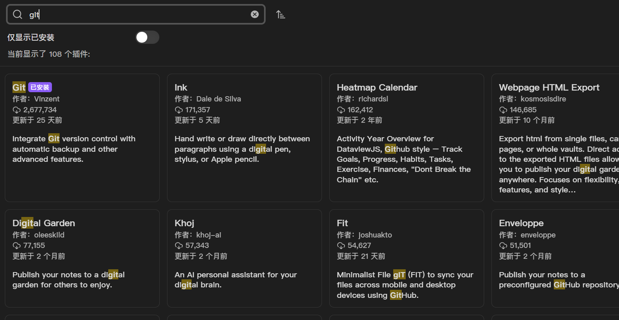Click the Ink description "Hand write or draw"

242,149
